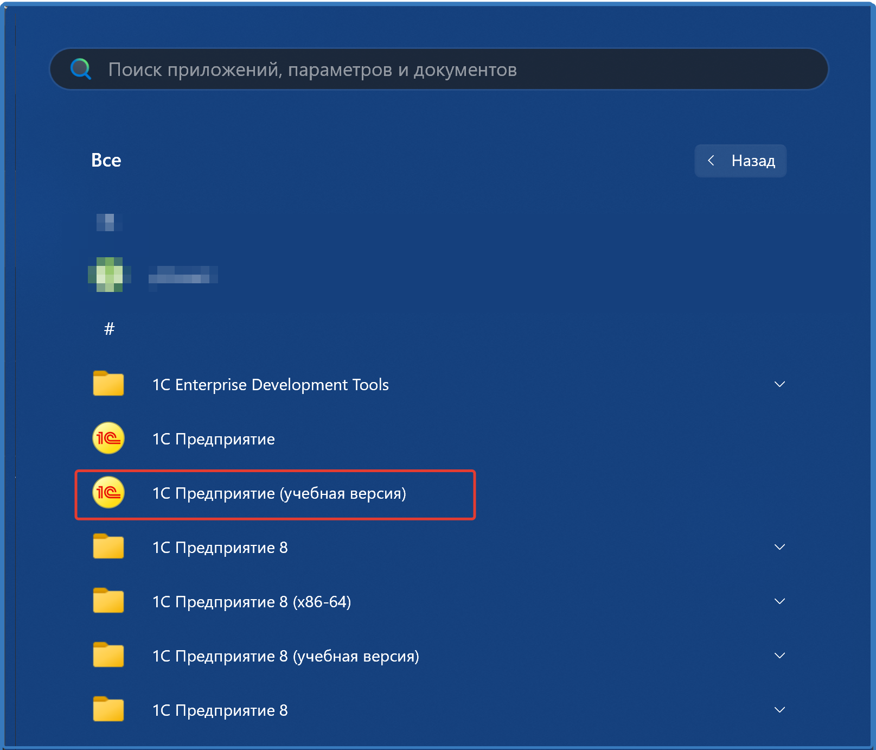The image size is (876, 750).
Task: Launch 1C Предприятие via its yellow icon
Action: click(108, 438)
